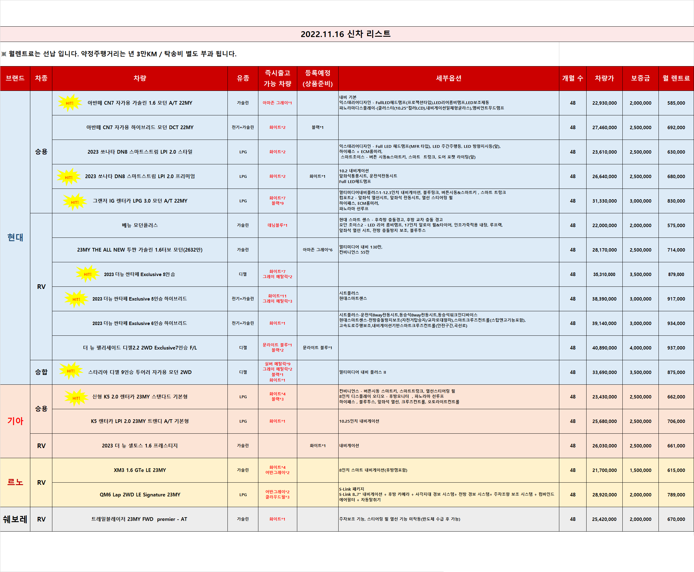
Task: Click '2023 더 뉴 셀토스 1.6 프레스티지'
Action: [x=140, y=446]
